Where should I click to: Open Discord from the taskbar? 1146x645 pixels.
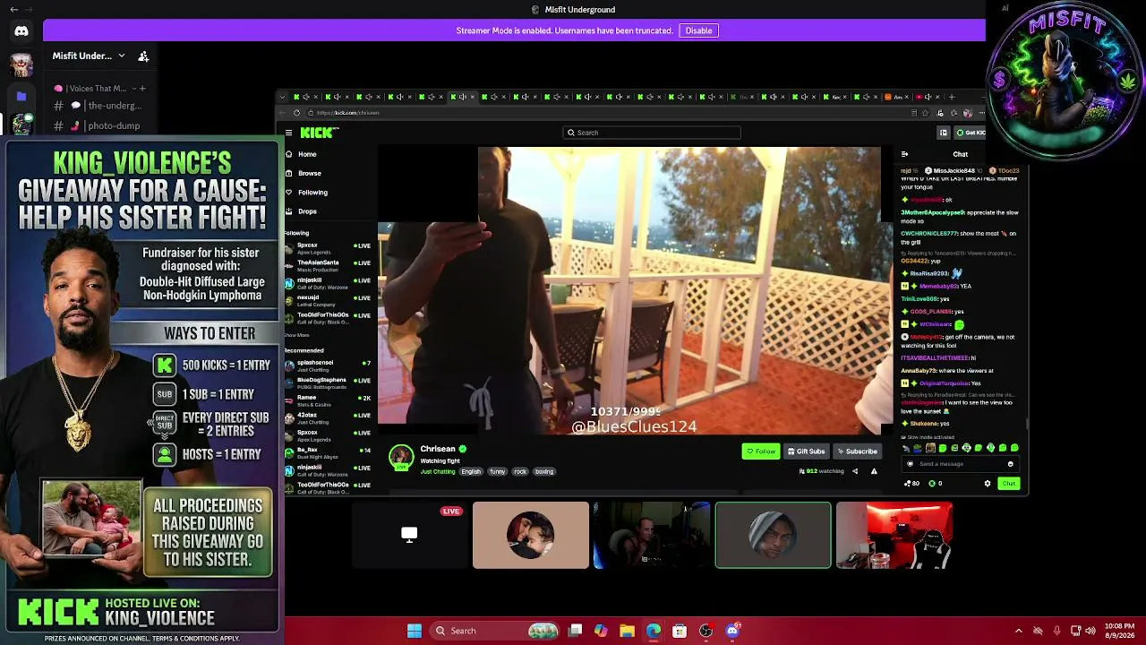[732, 631]
